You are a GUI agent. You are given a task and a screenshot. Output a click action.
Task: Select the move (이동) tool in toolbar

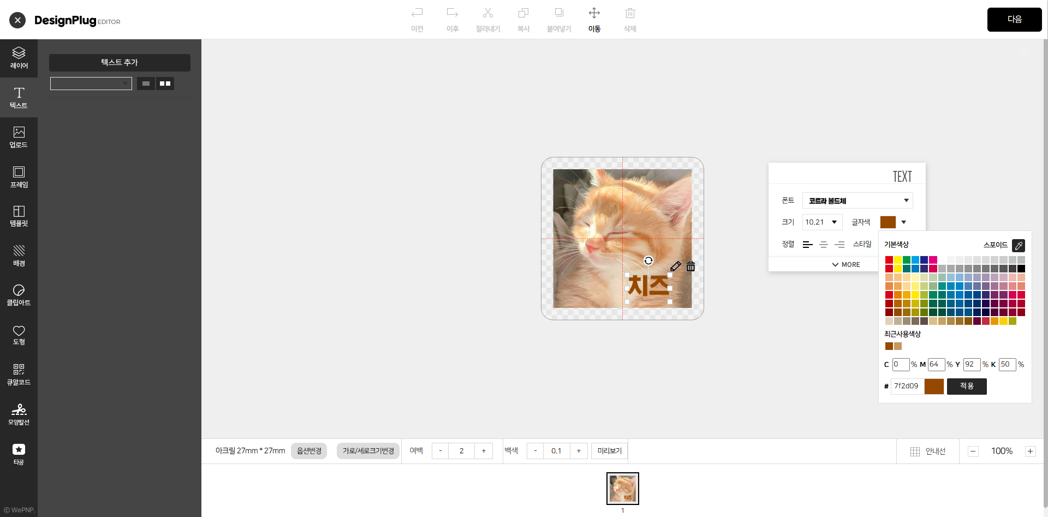click(594, 19)
